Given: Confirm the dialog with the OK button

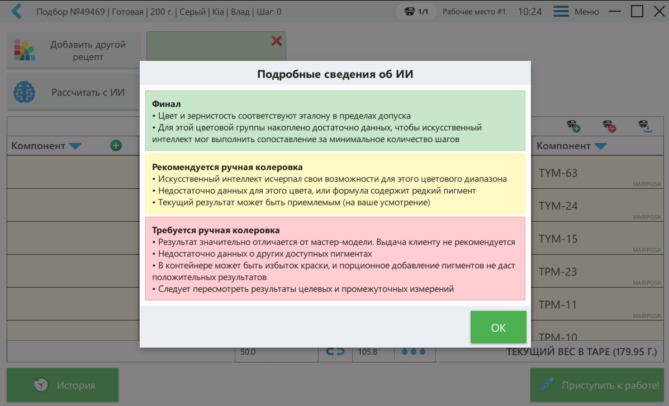Looking at the screenshot, I should 499,327.
